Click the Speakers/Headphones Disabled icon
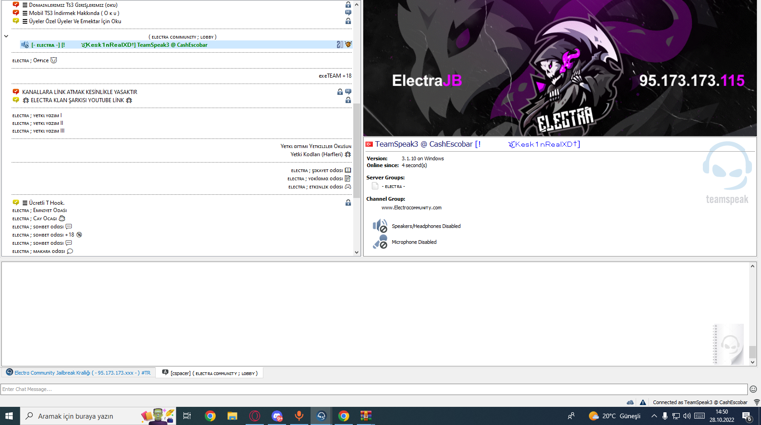This screenshot has height=425, width=761. pos(380,226)
